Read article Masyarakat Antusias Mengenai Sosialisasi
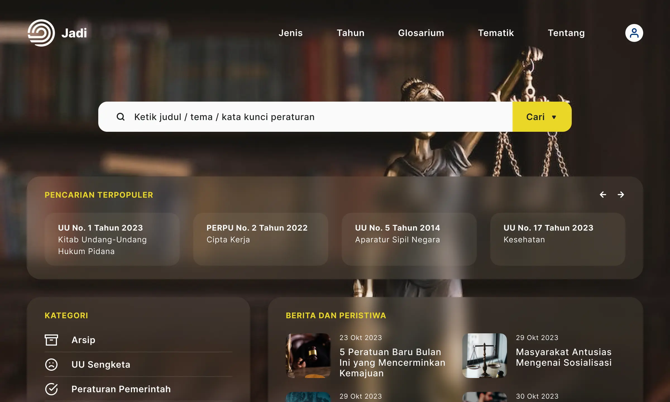670x402 pixels. (x=564, y=357)
